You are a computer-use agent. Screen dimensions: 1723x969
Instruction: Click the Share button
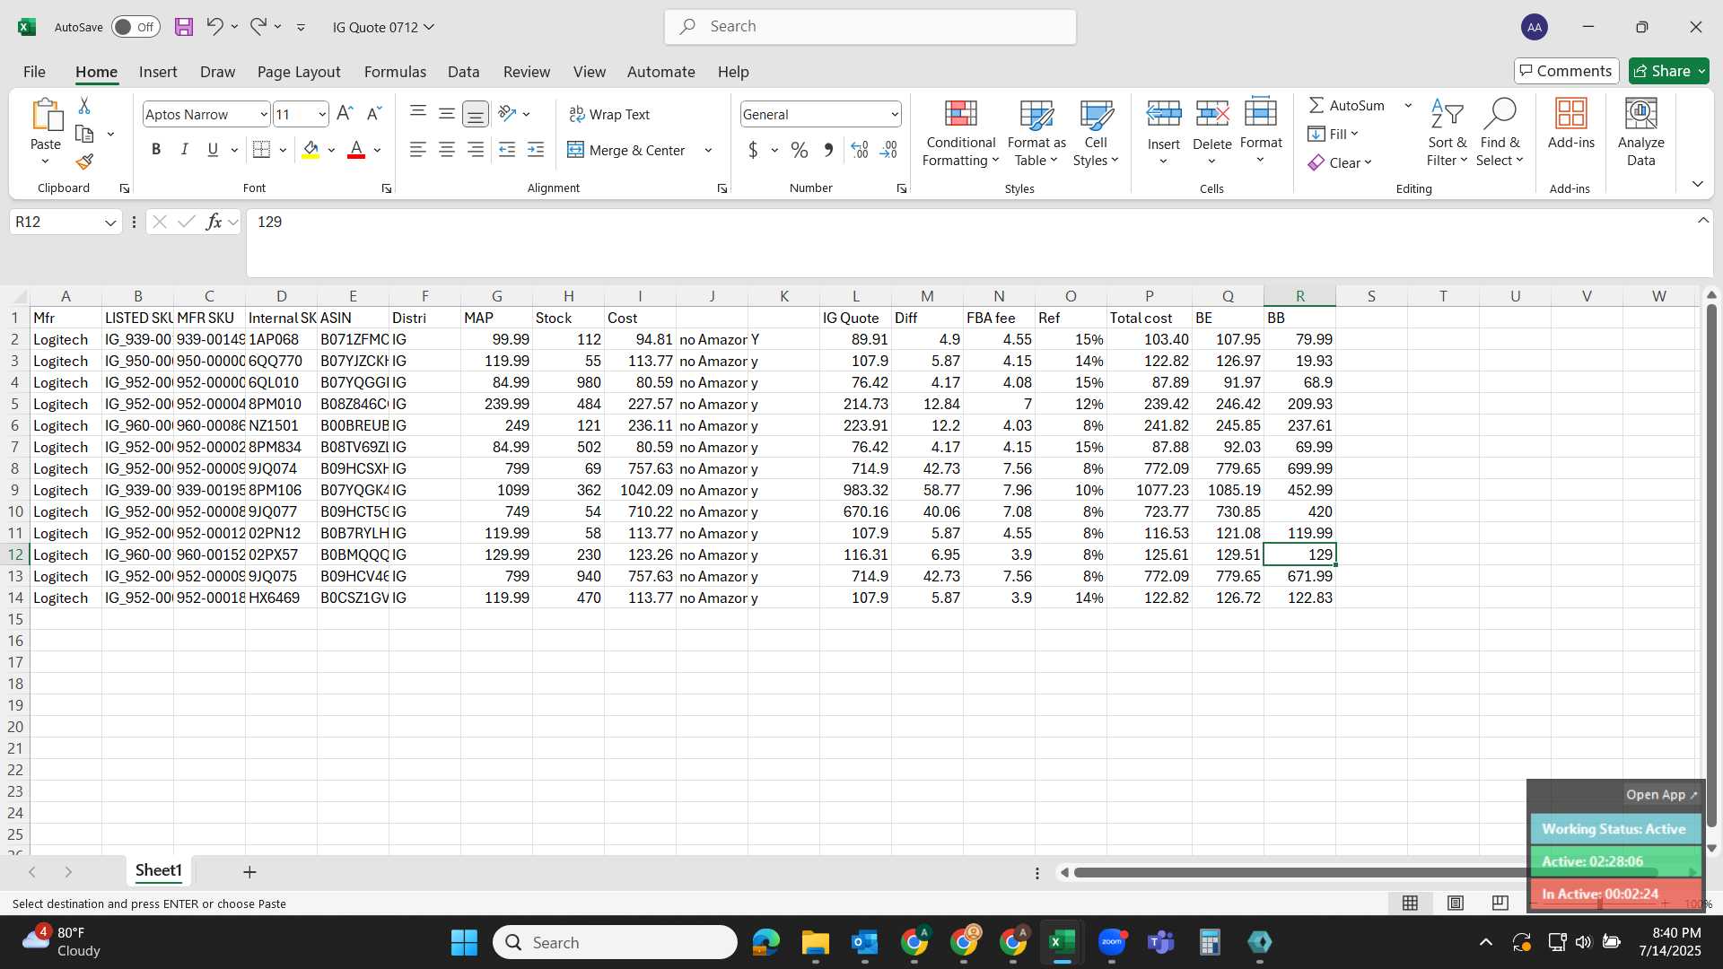click(x=1669, y=71)
